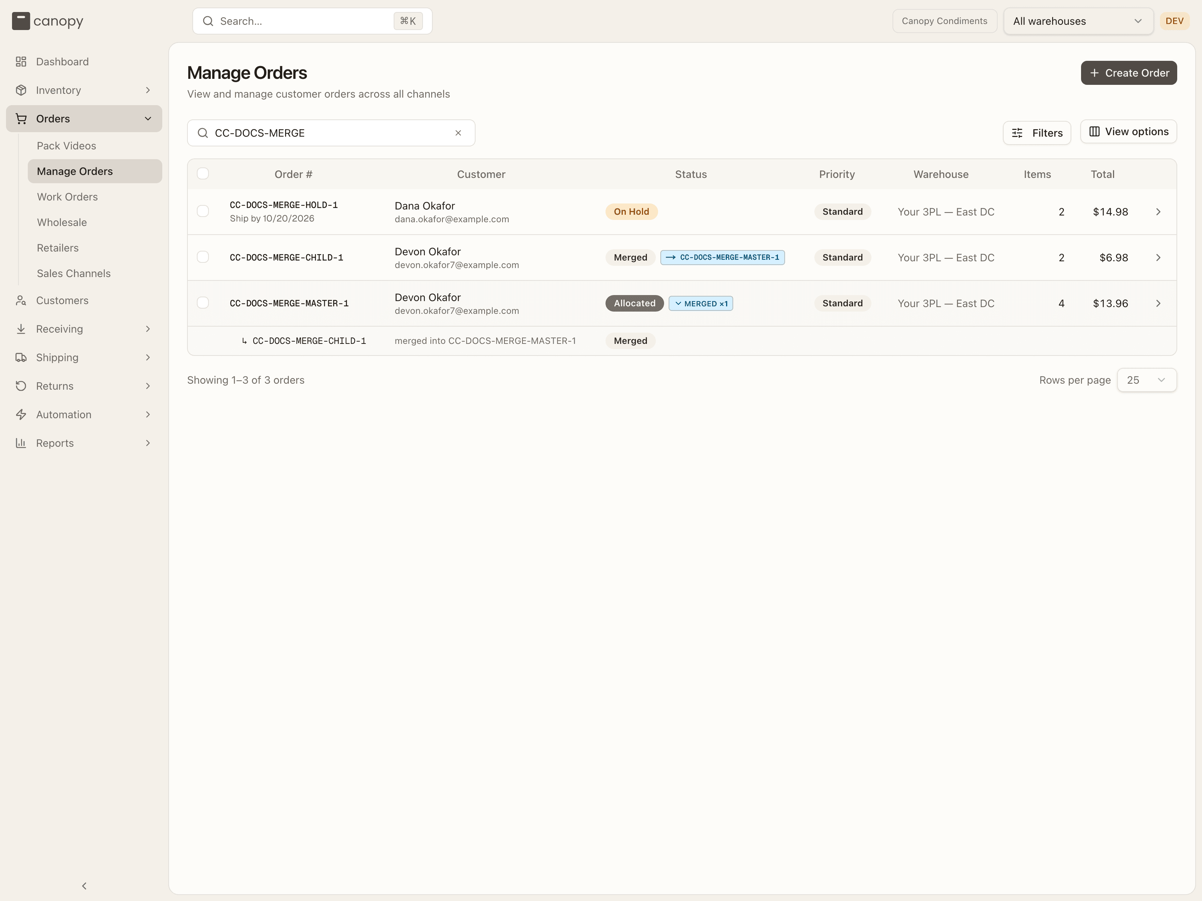This screenshot has height=901, width=1202.
Task: Open Work Orders page
Action: point(95,197)
